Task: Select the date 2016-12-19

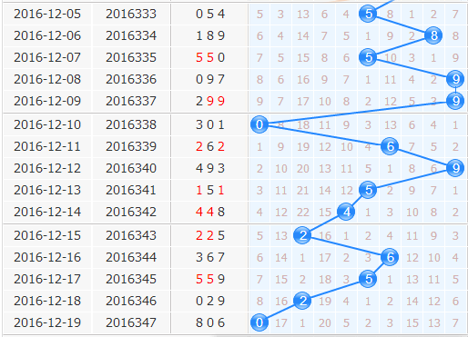Action: tap(47, 322)
